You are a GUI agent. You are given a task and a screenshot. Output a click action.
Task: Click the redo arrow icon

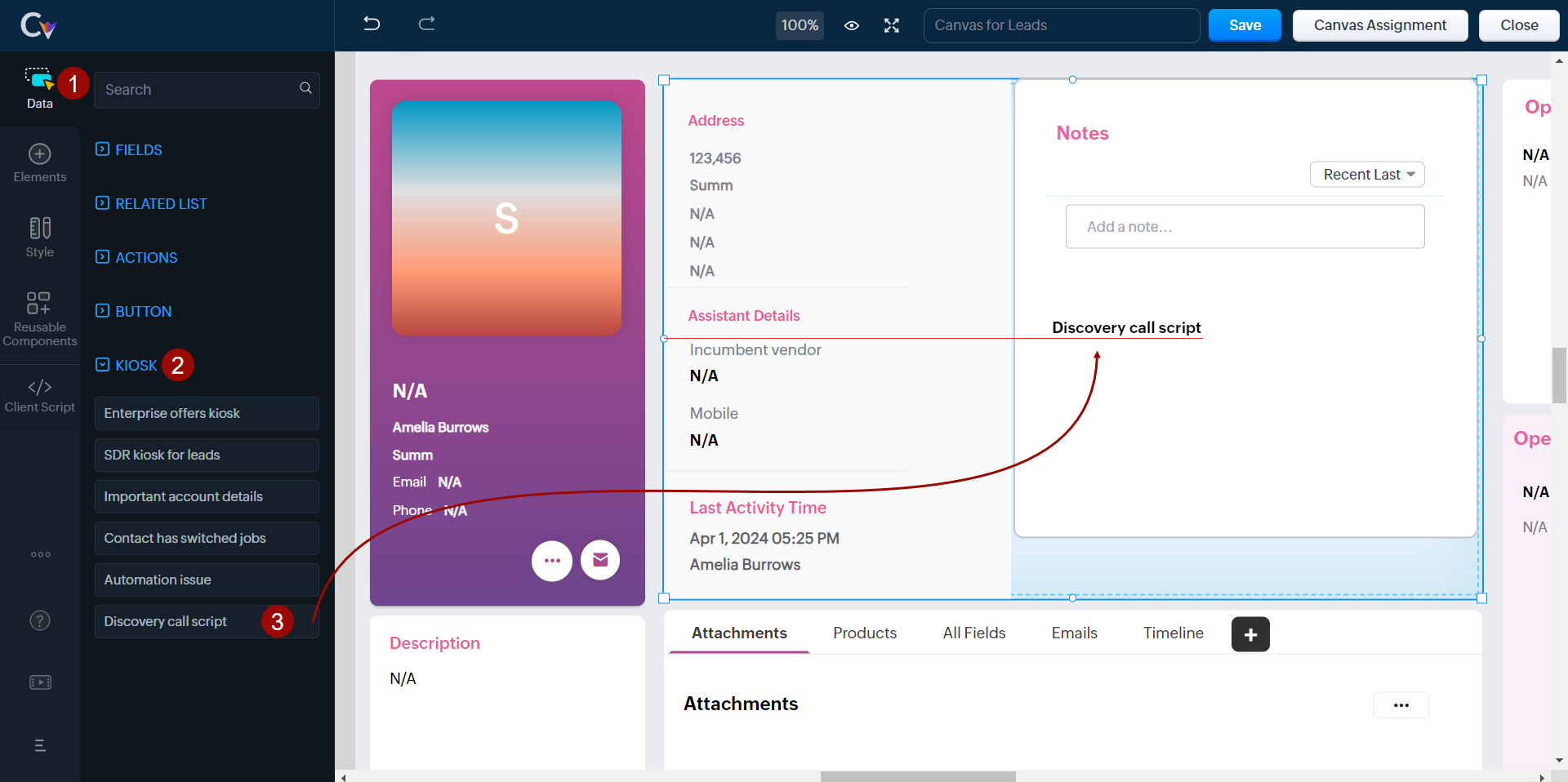426,24
